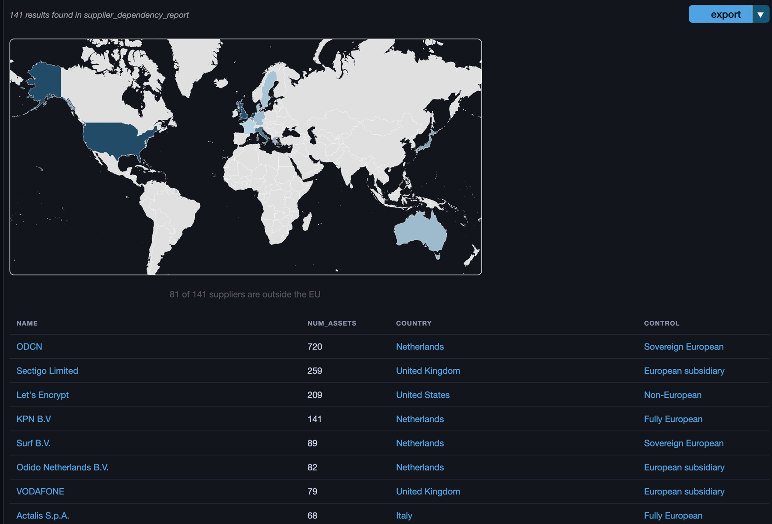Screen dimensions: 772x524
Task: Click the 68 asset count cell
Action: [x=312, y=515]
